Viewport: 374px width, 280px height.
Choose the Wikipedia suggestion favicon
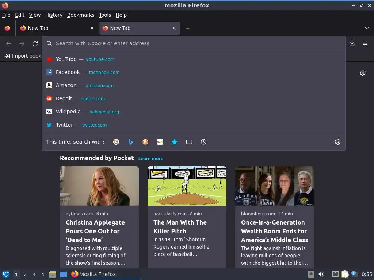coord(49,112)
